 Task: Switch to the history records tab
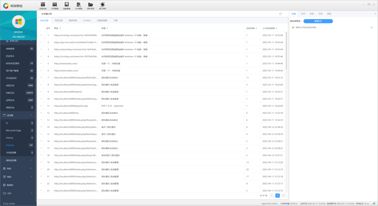(44, 21)
